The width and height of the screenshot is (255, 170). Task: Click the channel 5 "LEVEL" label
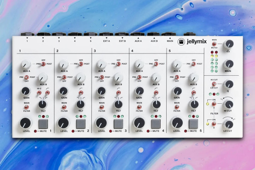(177, 131)
